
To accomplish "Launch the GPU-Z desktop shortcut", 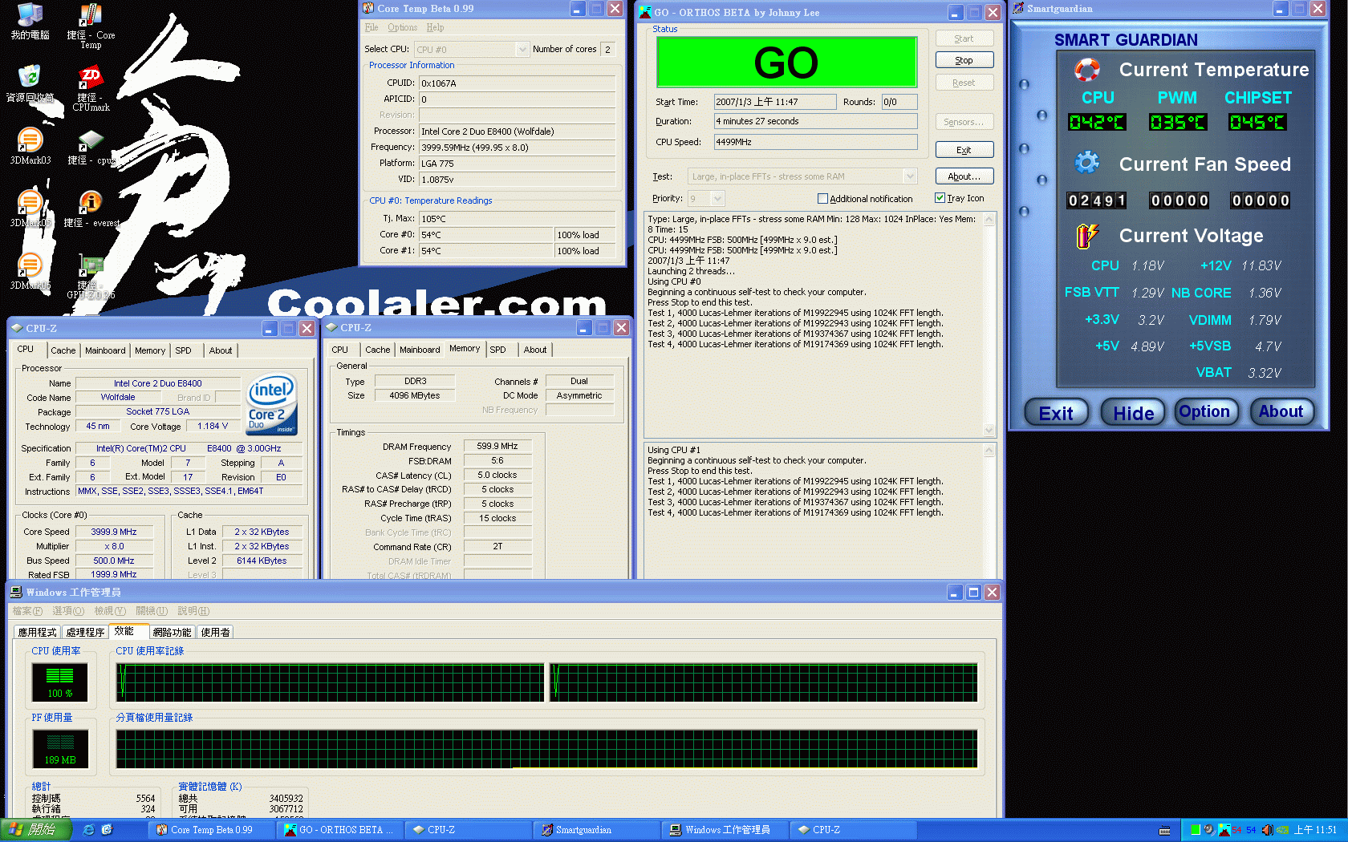I will pyautogui.click(x=91, y=277).
